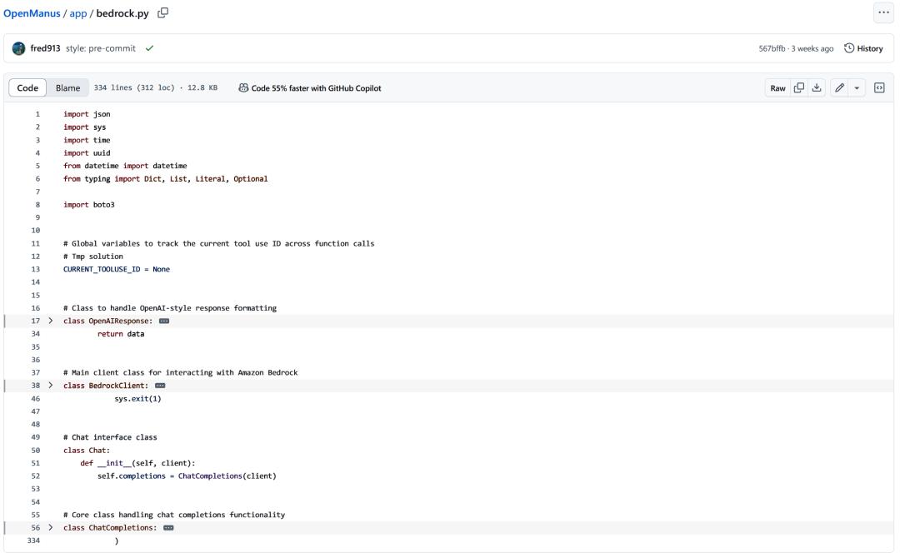Click 'from datetime import datetime' line
The height and width of the screenshot is (558, 900).
click(x=125, y=166)
